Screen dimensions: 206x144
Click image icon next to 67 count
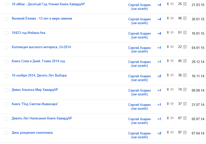point(185,118)
